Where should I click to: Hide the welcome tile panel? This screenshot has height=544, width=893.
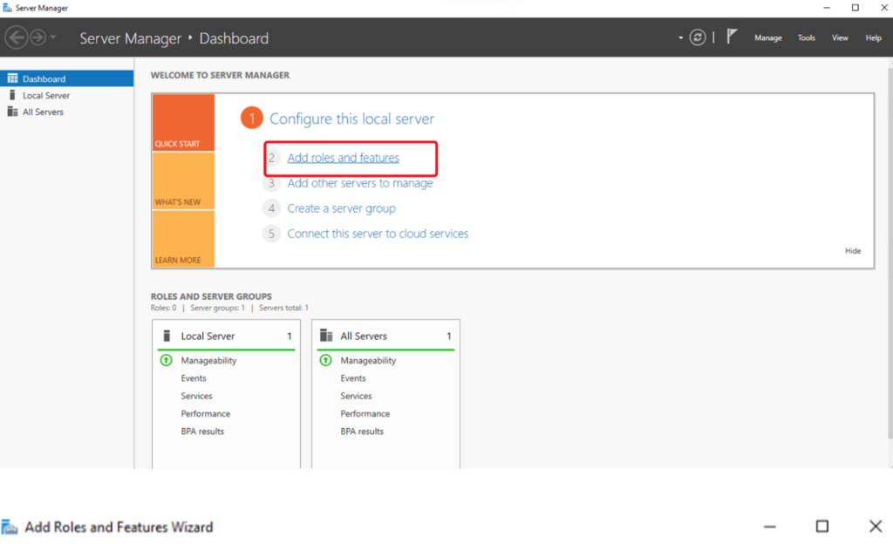(x=852, y=251)
